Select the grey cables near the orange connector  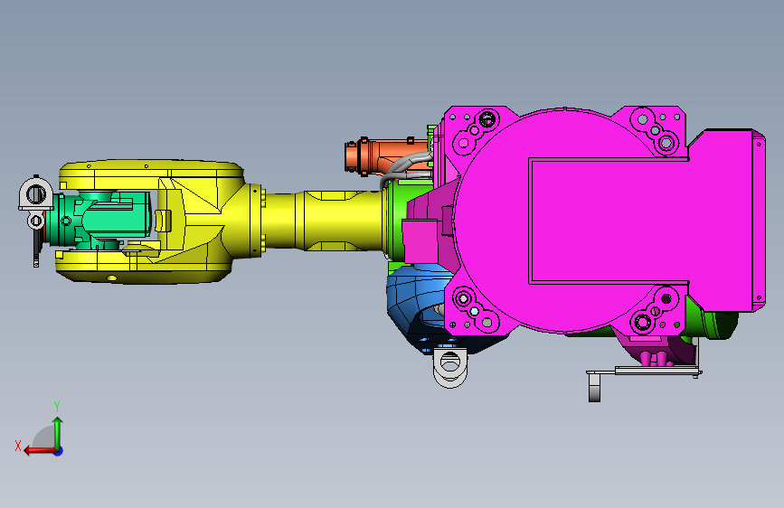pyautogui.click(x=408, y=166)
